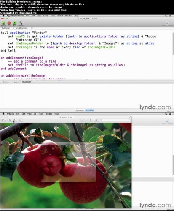The image size is (174, 211).
Task: Open the Edit menu in Preview
Action: [x=23, y=114]
